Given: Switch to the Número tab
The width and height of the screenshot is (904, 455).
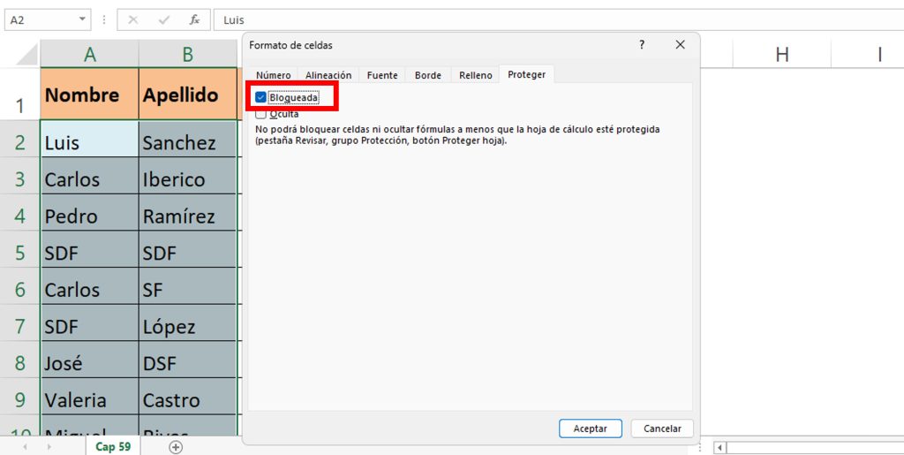Looking at the screenshot, I should 274,75.
